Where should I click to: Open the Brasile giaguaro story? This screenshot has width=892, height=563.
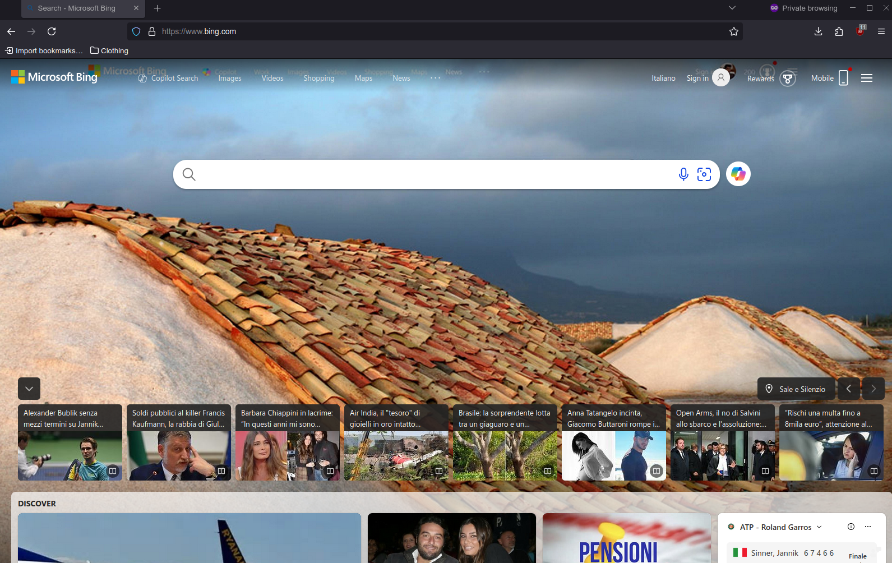tap(505, 442)
